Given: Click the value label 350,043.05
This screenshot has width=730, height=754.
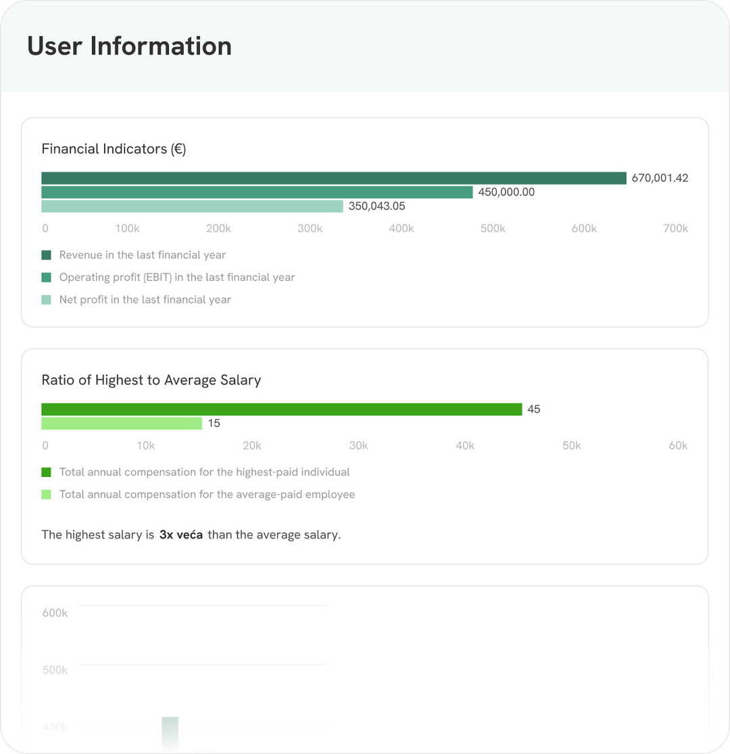Looking at the screenshot, I should 376,206.
